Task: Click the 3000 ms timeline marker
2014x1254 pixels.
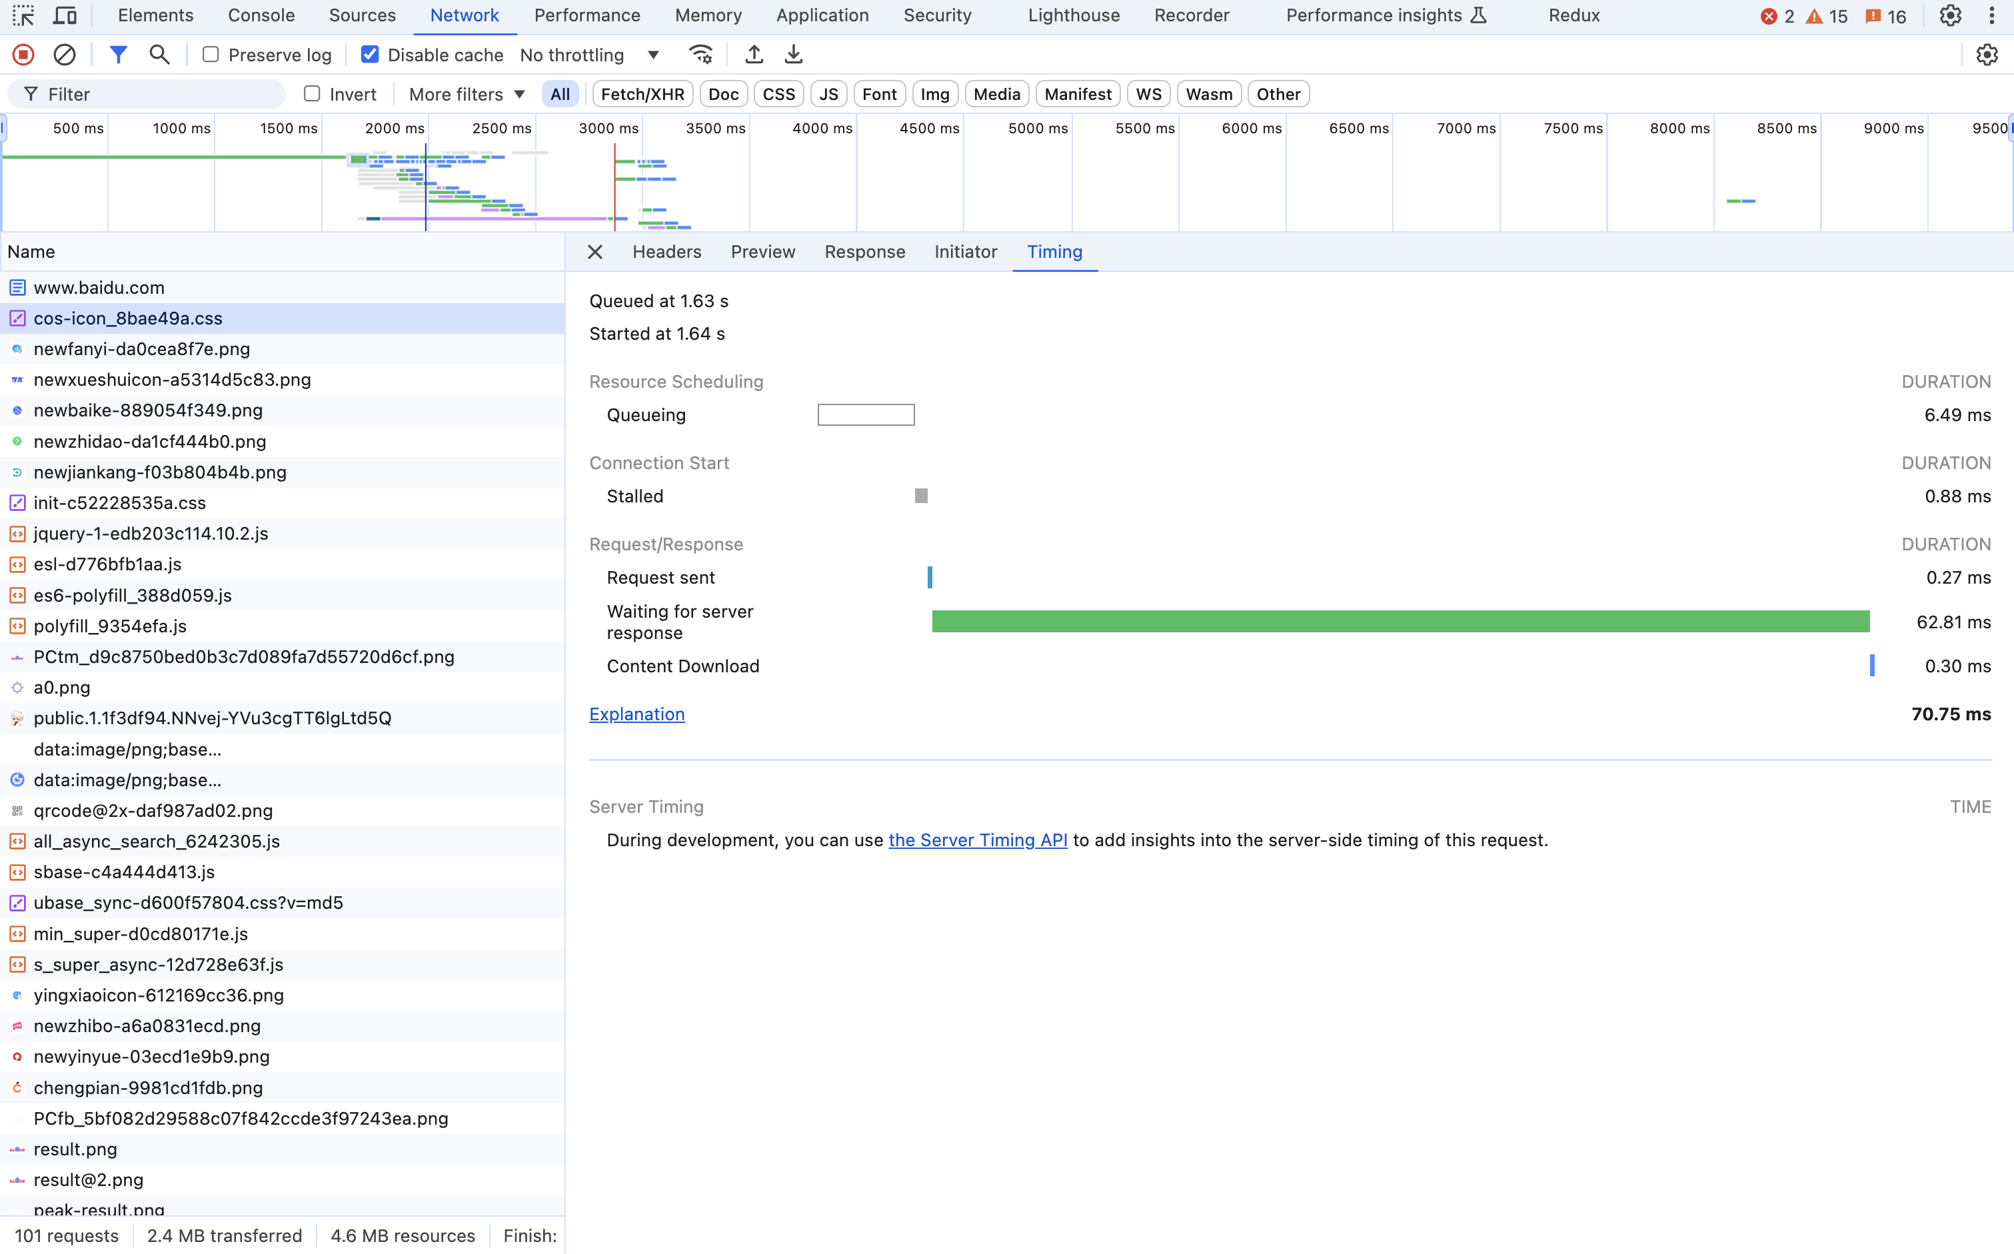Action: pyautogui.click(x=608, y=128)
